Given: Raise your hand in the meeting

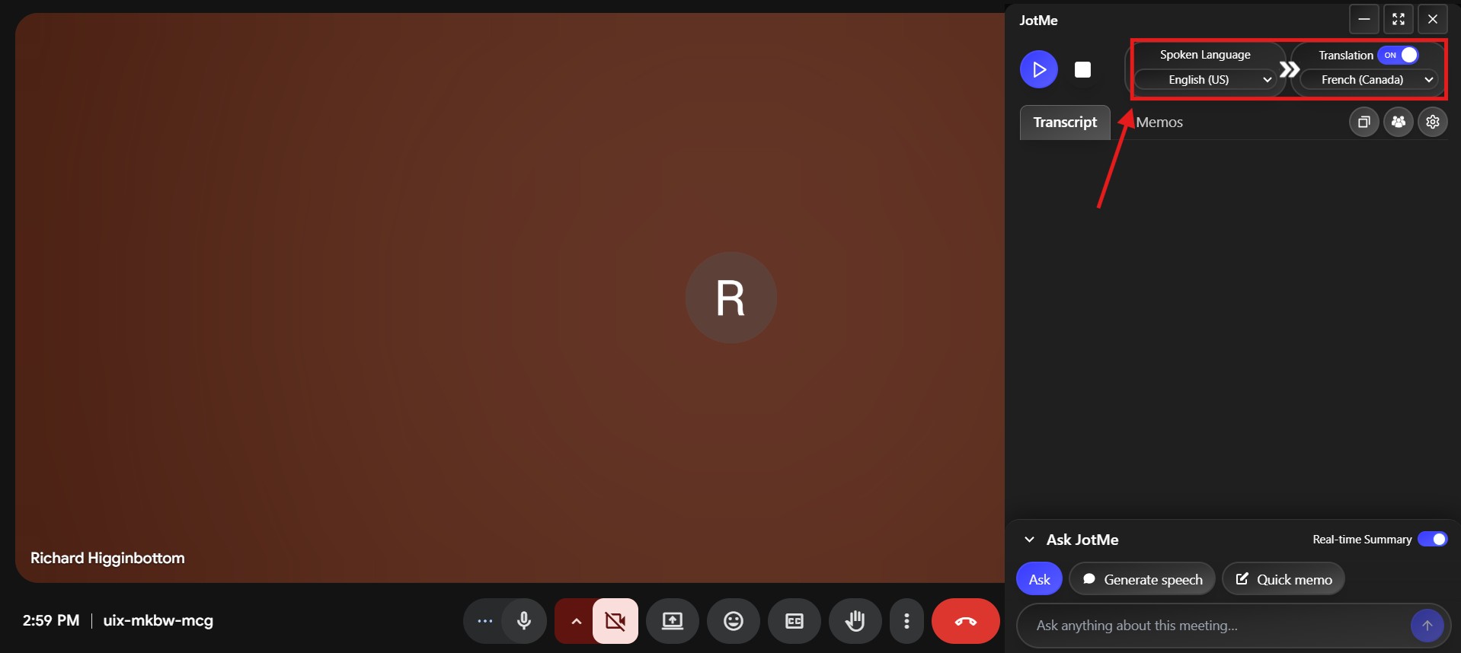Looking at the screenshot, I should pos(855,621).
